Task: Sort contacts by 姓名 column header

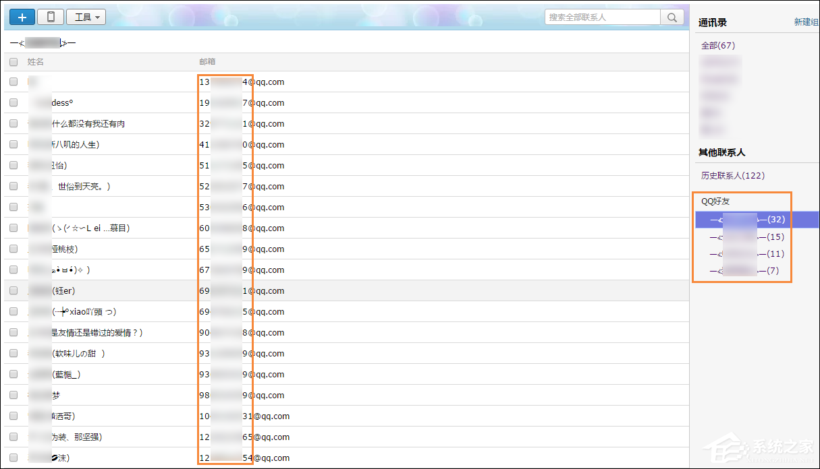Action: click(x=36, y=62)
